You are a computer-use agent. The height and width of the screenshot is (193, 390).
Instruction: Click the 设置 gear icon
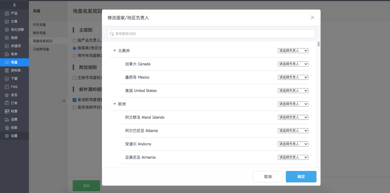tap(7, 136)
